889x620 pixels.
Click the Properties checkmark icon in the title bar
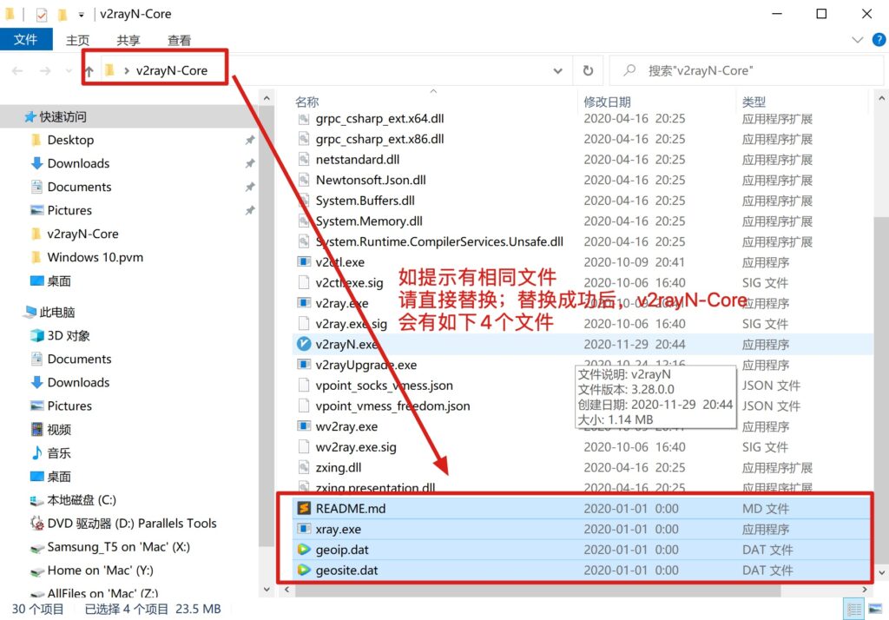coord(42,14)
